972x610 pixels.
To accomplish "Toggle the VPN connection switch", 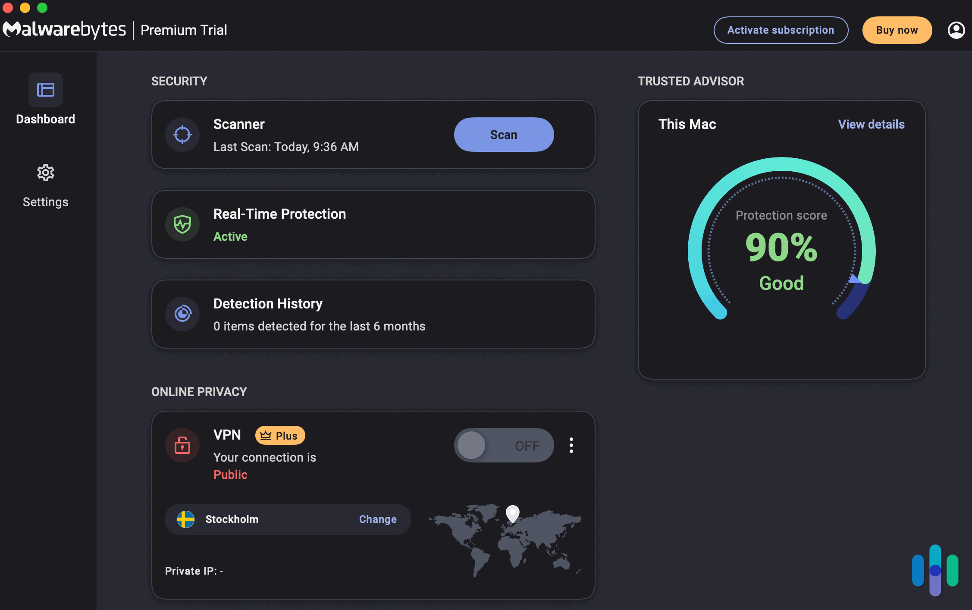I will tap(504, 445).
